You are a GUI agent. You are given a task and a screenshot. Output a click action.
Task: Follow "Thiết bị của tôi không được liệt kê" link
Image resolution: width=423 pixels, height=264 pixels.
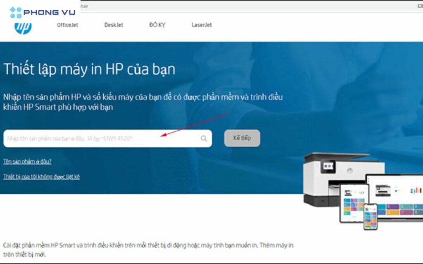pos(41,177)
